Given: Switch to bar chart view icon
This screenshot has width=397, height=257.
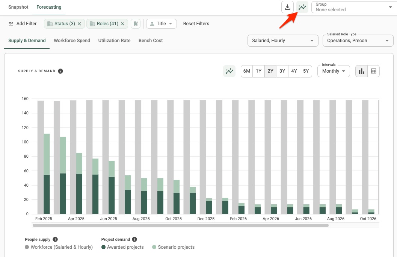Looking at the screenshot, I should pos(361,71).
